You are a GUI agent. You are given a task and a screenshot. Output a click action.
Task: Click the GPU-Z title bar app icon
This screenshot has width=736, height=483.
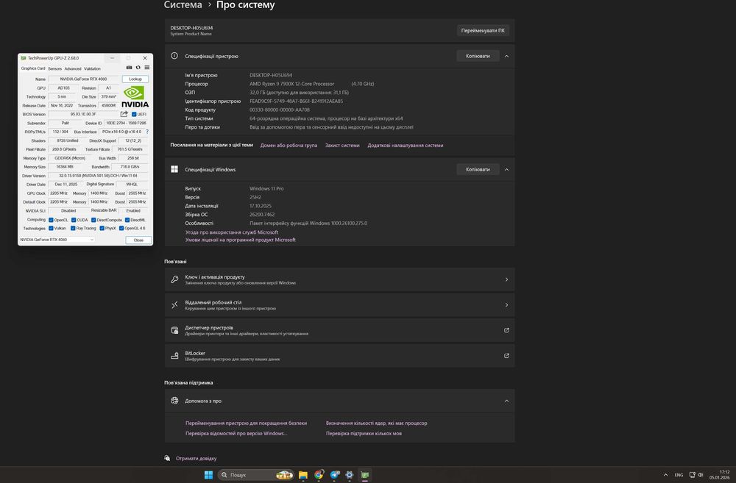[x=23, y=58]
